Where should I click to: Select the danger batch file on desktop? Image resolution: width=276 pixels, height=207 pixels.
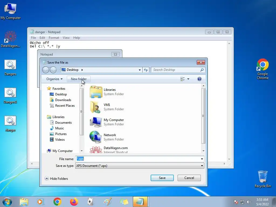[x=11, y=123]
